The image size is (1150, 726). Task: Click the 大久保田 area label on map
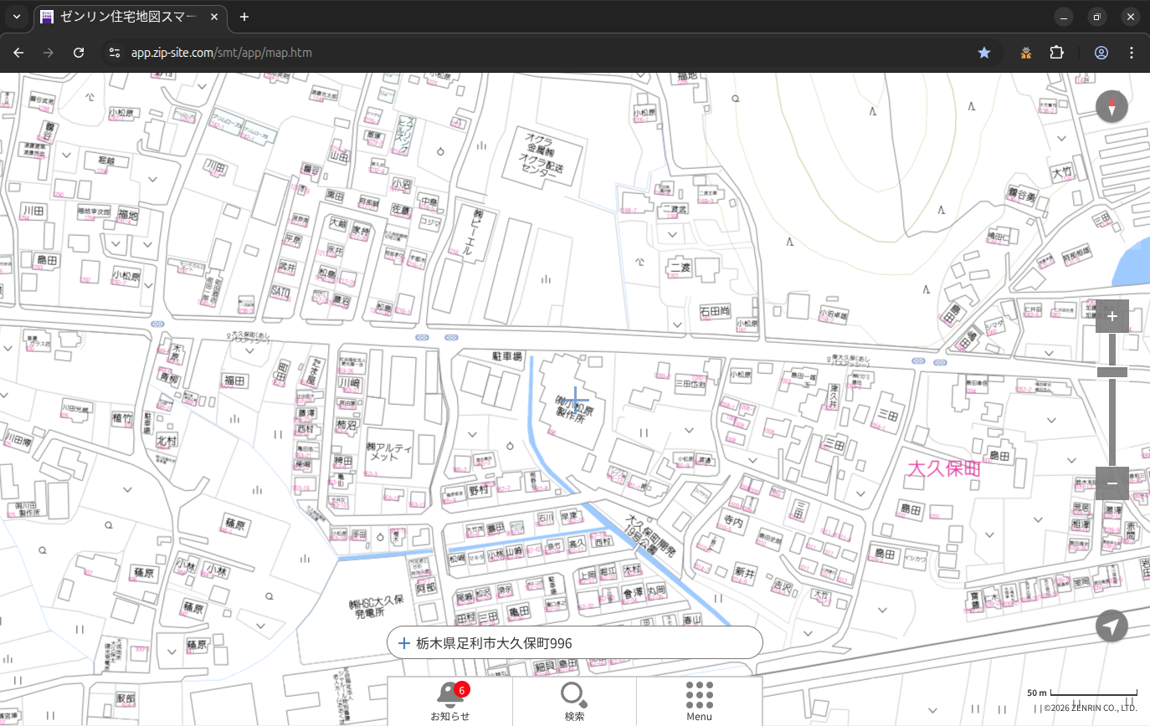tap(944, 469)
